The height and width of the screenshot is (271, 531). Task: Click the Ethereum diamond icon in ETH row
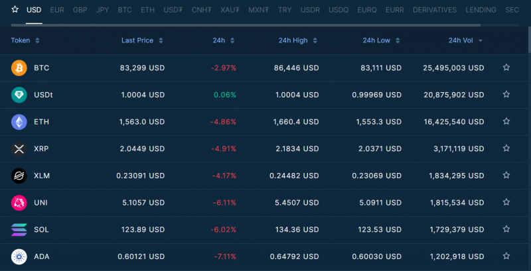pos(19,122)
